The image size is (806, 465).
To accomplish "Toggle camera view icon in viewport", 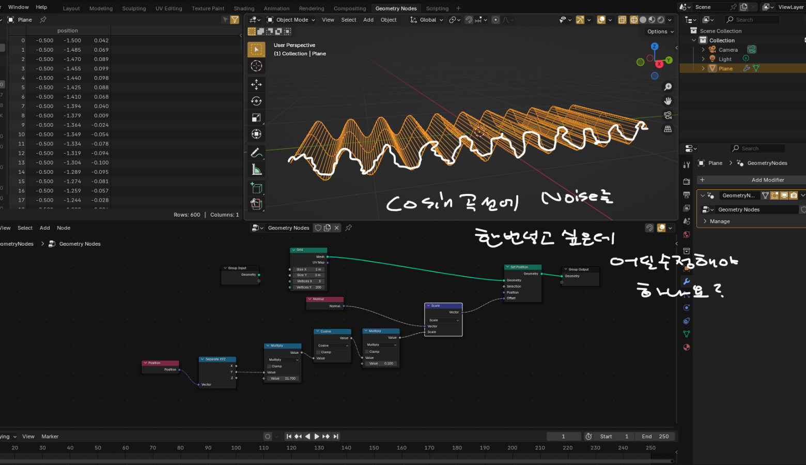I will (668, 115).
